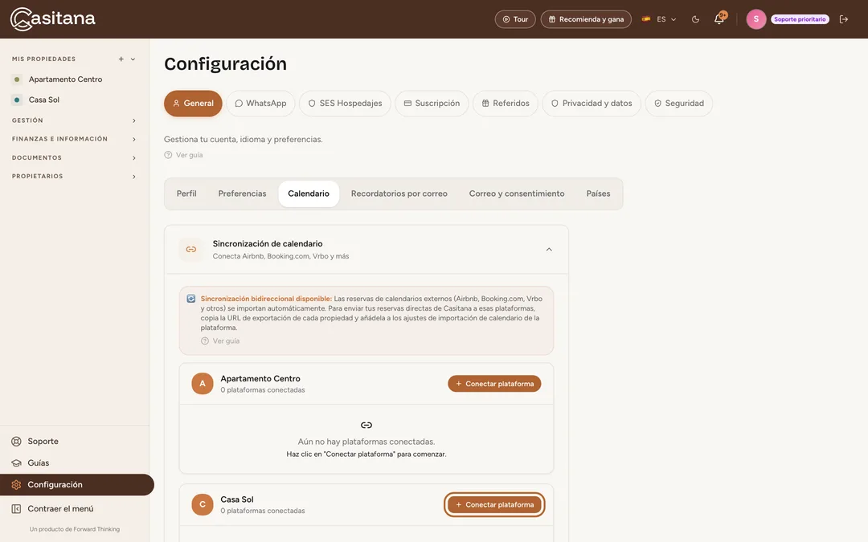Expand Finanzas e Información section
The height and width of the screenshot is (542, 868).
coord(74,140)
